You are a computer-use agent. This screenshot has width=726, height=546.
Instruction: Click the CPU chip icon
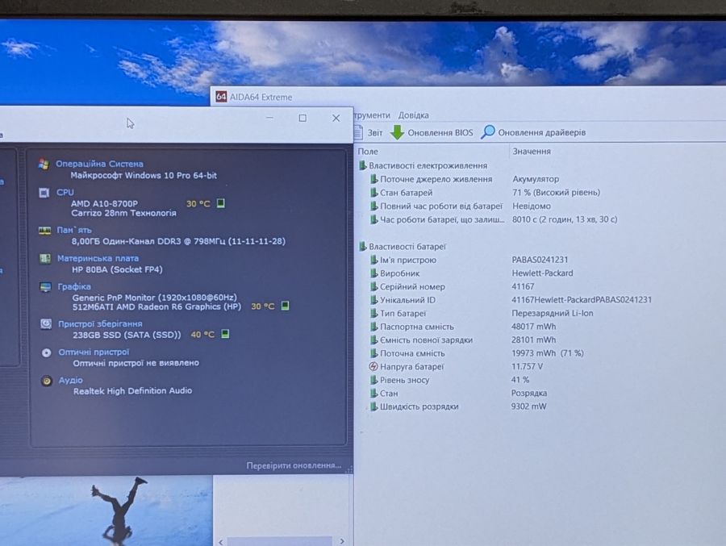44,193
